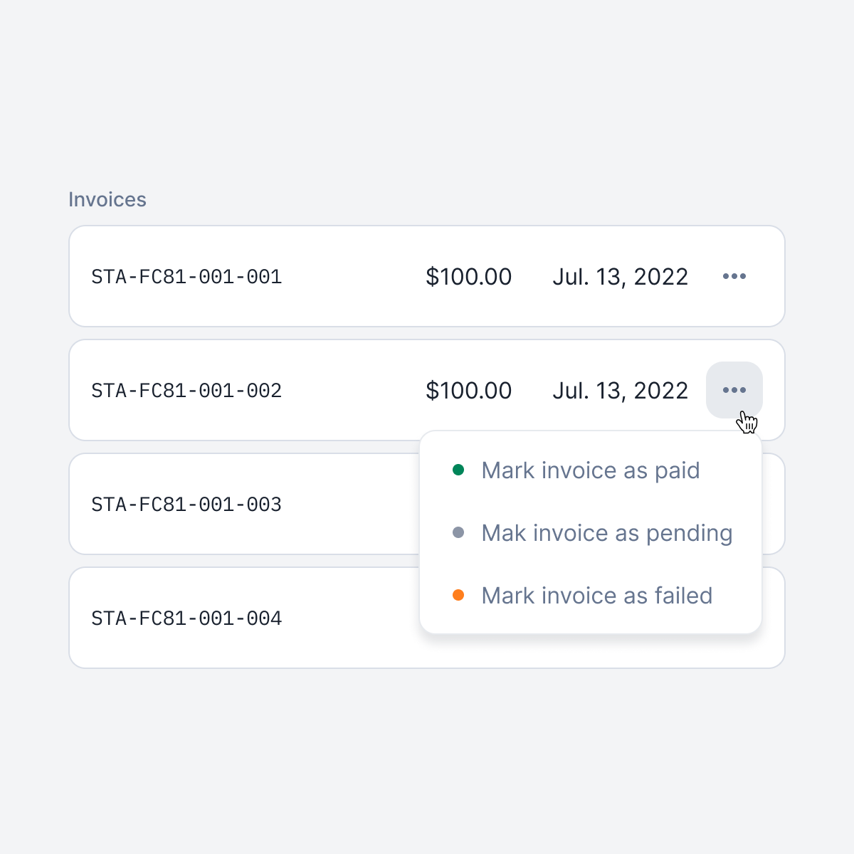Select invoice number STA-FC81-001-002
The height and width of the screenshot is (854, 854).
point(186,391)
